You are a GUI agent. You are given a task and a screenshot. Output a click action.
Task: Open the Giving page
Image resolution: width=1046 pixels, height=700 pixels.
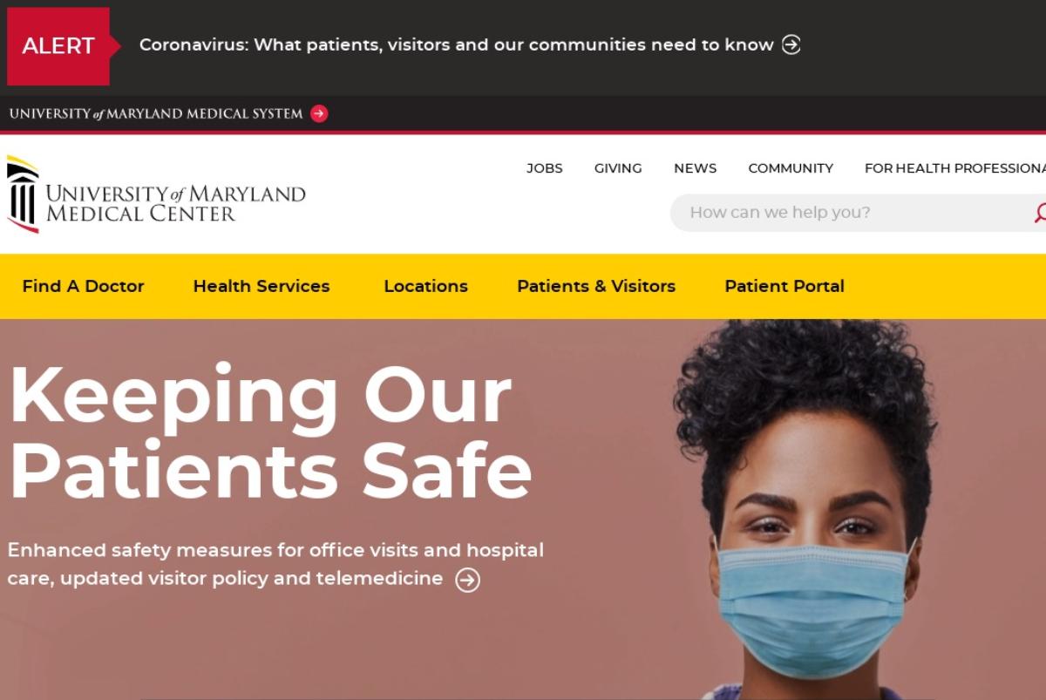tap(618, 168)
